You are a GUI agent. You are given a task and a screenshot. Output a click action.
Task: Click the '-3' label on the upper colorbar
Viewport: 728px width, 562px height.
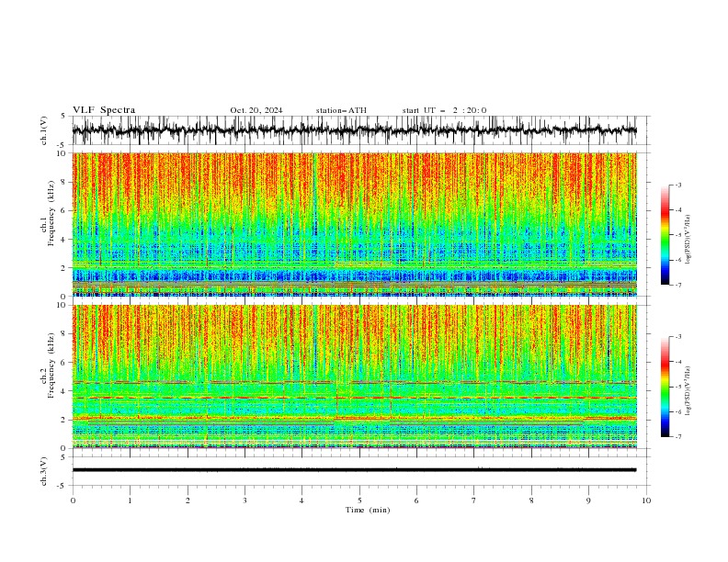[677, 185]
